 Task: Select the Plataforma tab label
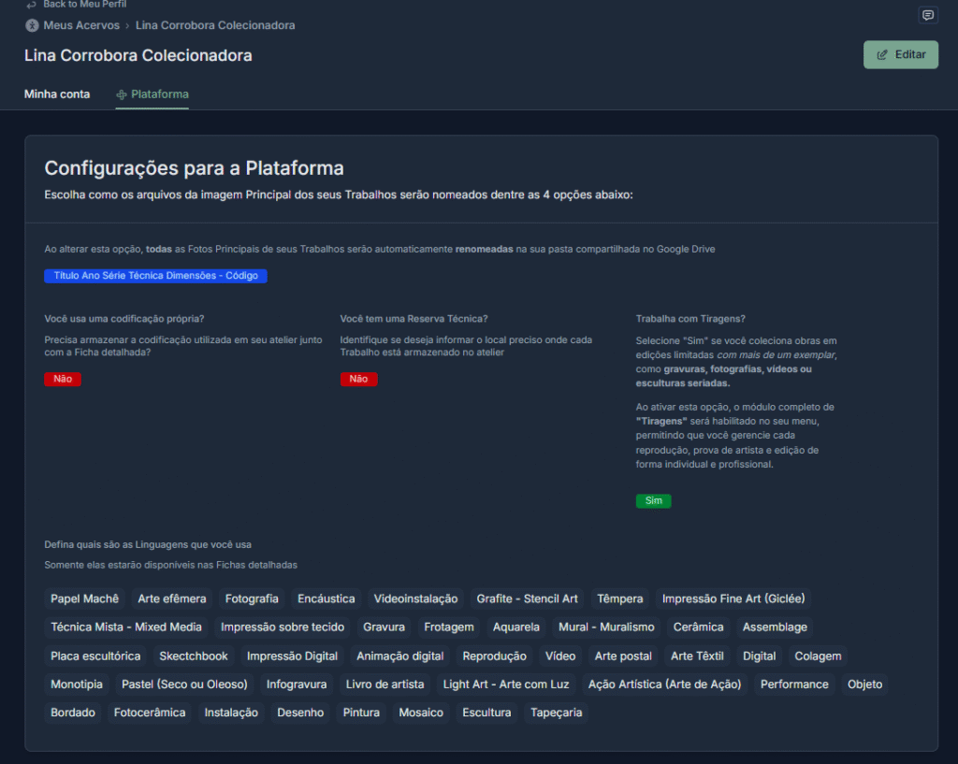pos(159,94)
